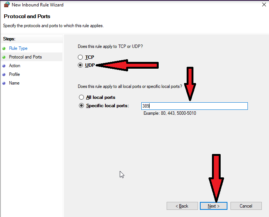Click blue bullet icon beside Action step
This screenshot has height=217, width=269.
(4, 66)
